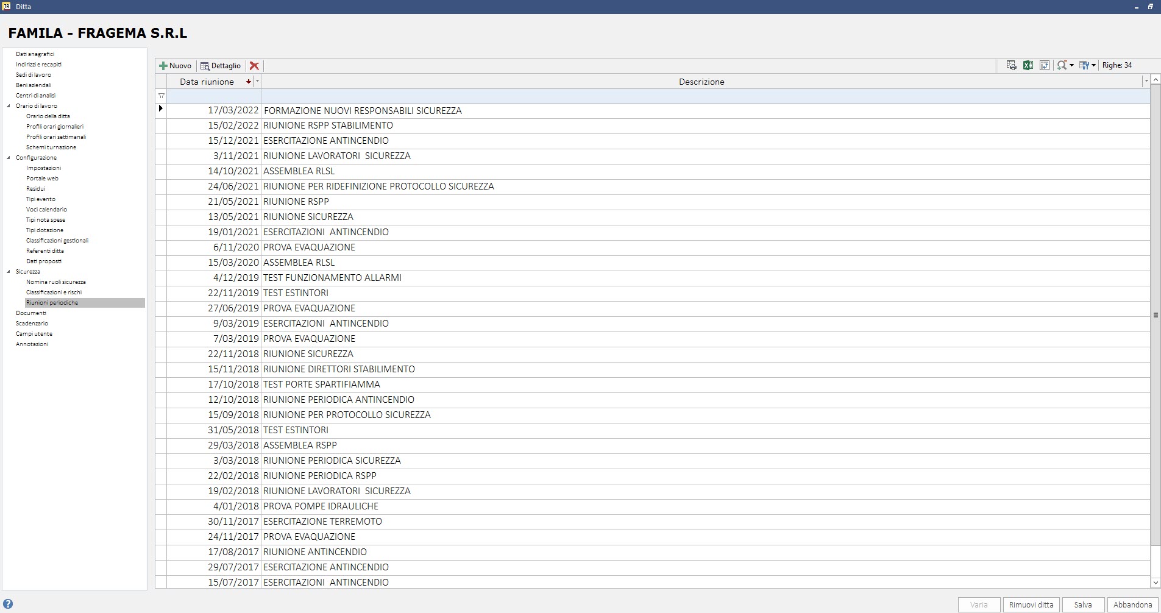Sort by the Descrizione column header

(701, 82)
